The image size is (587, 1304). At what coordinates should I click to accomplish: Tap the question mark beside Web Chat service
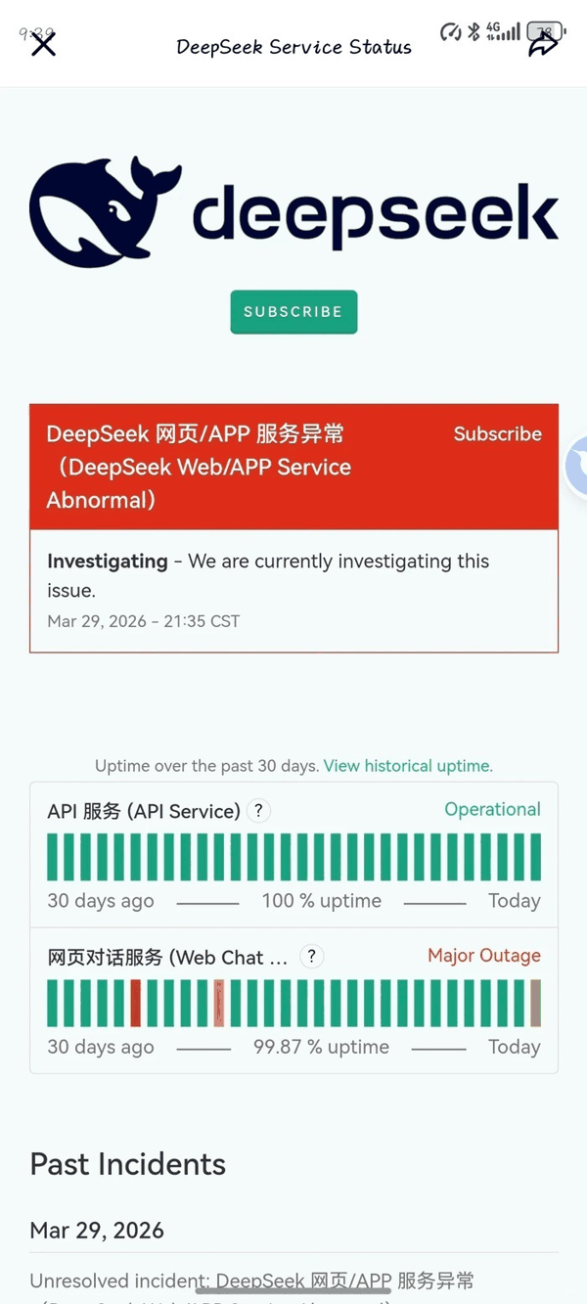311,957
